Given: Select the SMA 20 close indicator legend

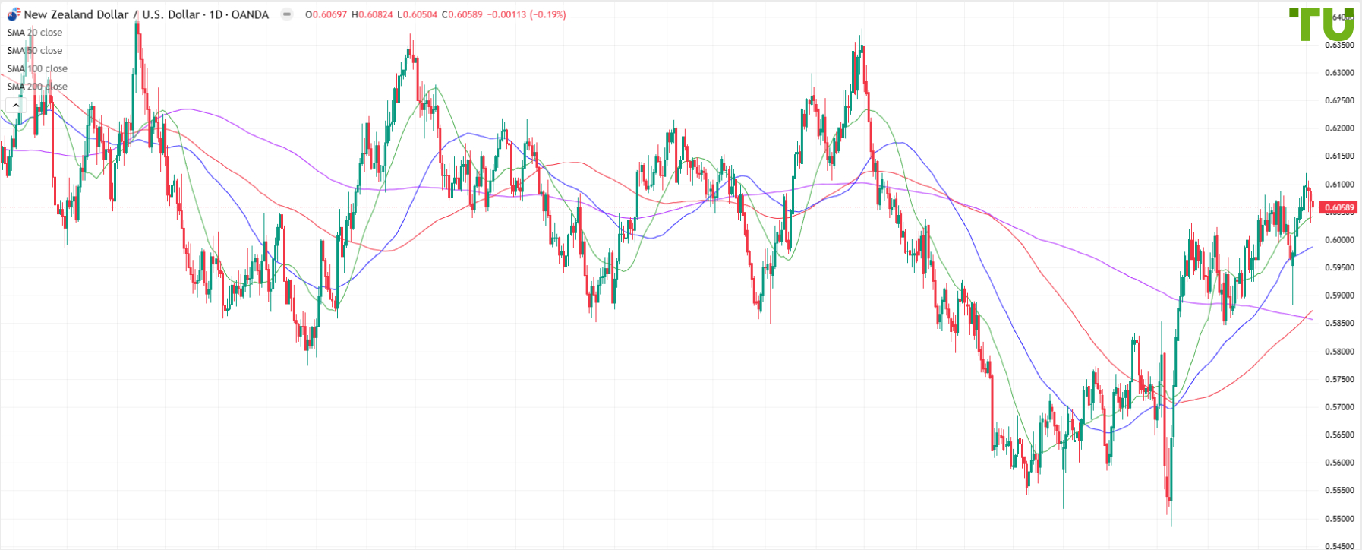Looking at the screenshot, I should (35, 33).
